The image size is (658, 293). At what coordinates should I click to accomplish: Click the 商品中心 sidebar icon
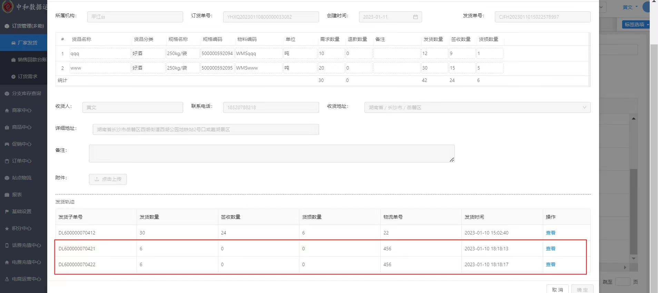[7, 127]
